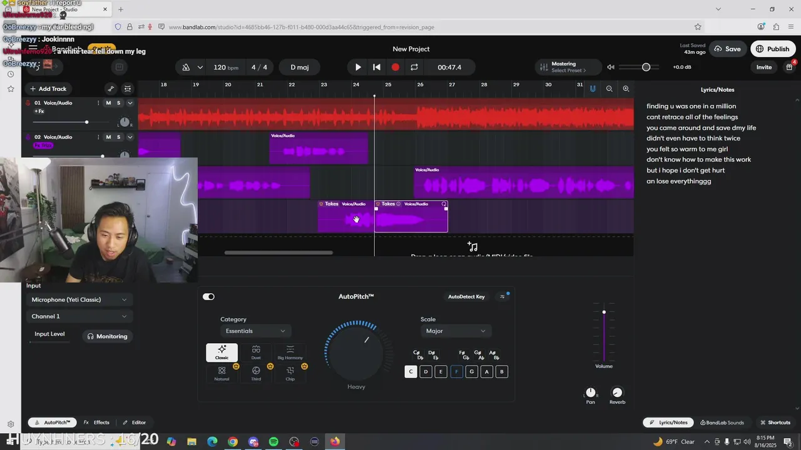The image size is (801, 450).
Task: Open the Category Essentials dropdown
Action: tap(255, 331)
